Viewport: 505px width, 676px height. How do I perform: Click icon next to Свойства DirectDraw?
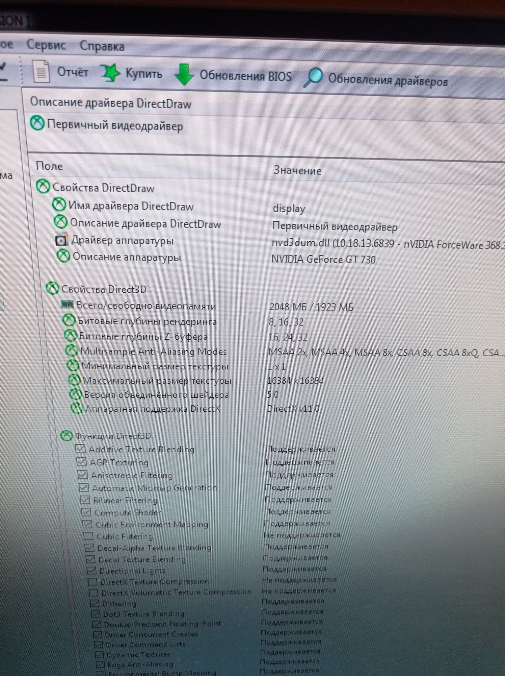[x=43, y=187]
